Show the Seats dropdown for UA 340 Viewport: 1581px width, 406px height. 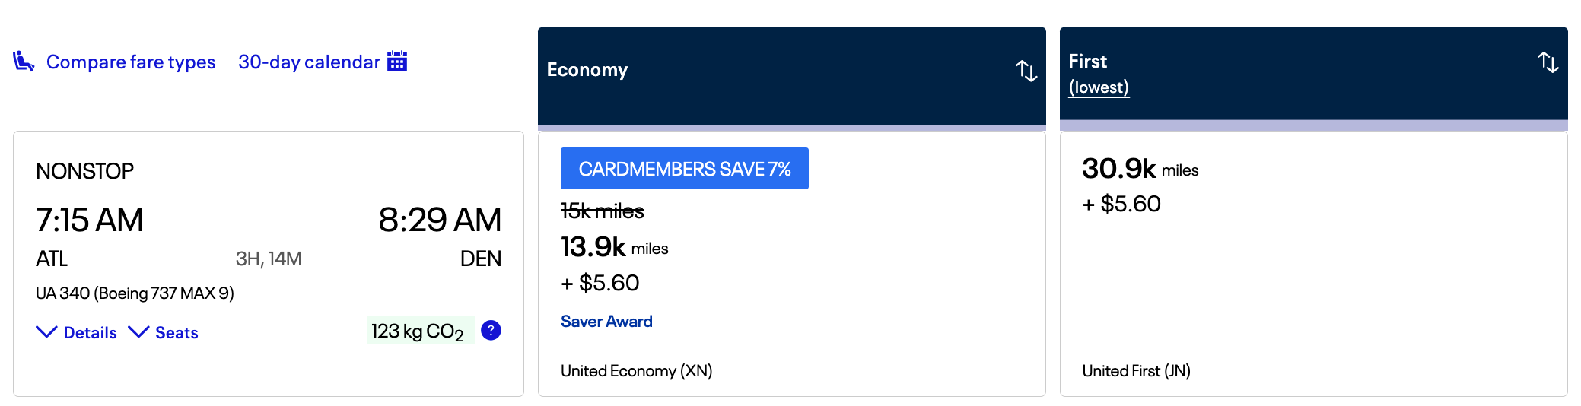(177, 333)
